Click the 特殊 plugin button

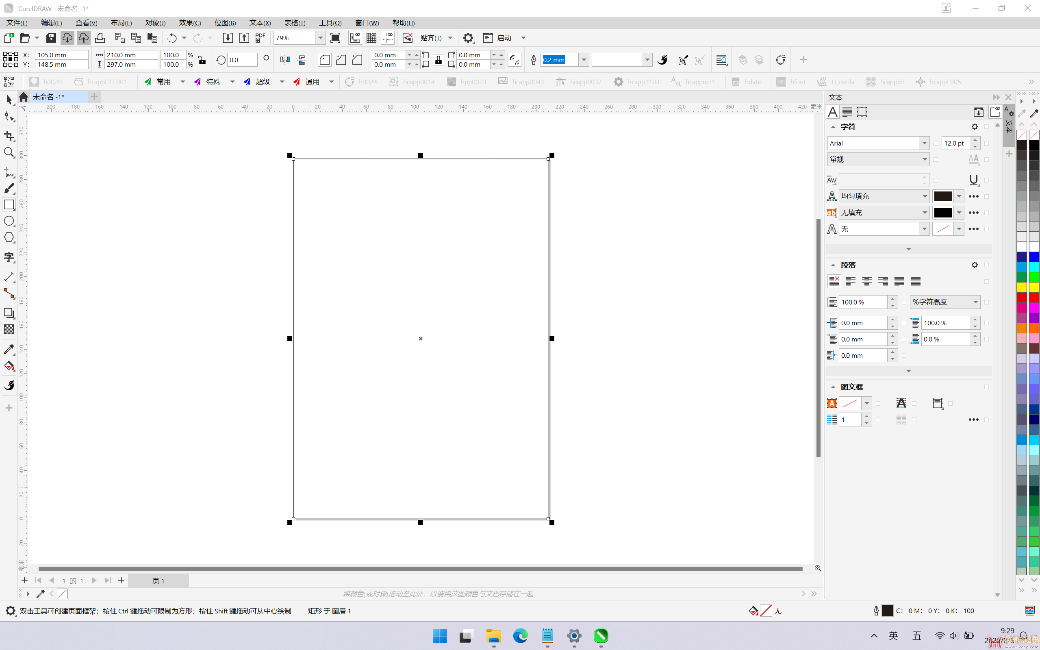pos(208,82)
